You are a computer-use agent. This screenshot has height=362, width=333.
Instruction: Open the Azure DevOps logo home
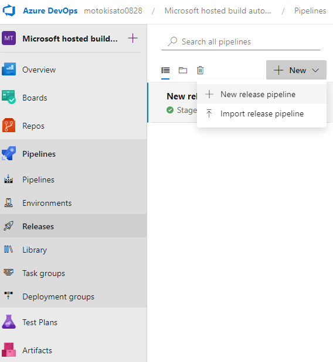[x=9, y=11]
